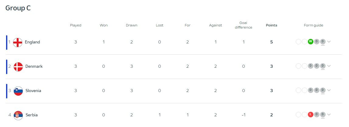Click the Points column header
Screen dimensions: 349x127
pos(271,25)
